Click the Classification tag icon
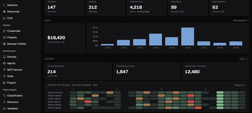Screen dimensions: 252x113 (x=4, y=95)
